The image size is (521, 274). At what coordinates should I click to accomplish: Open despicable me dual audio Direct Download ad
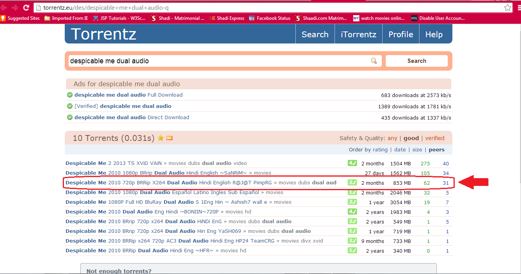pyautogui.click(x=132, y=117)
